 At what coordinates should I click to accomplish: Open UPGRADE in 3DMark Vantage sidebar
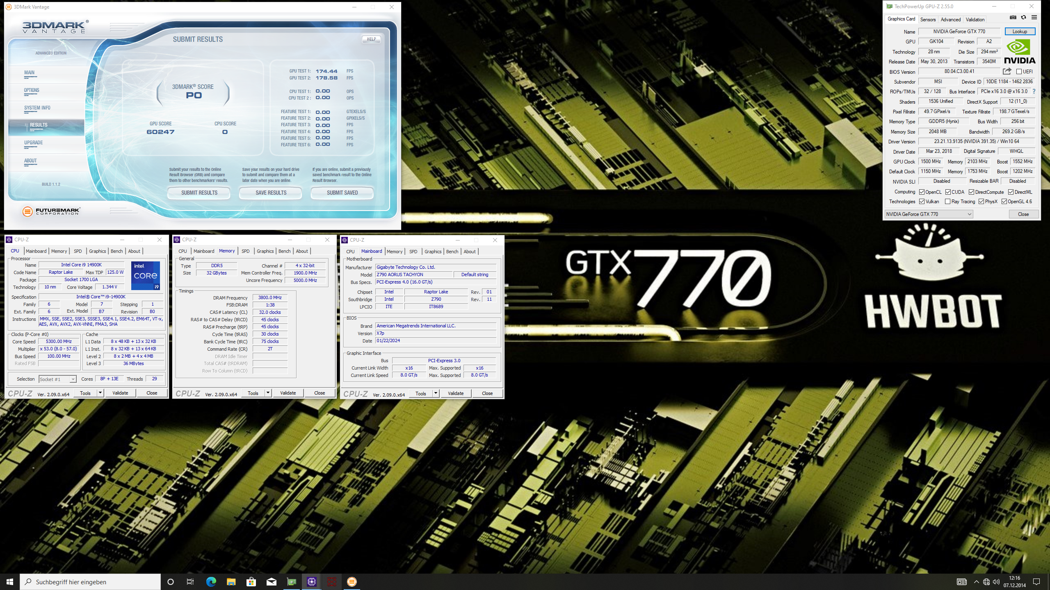pyautogui.click(x=33, y=143)
